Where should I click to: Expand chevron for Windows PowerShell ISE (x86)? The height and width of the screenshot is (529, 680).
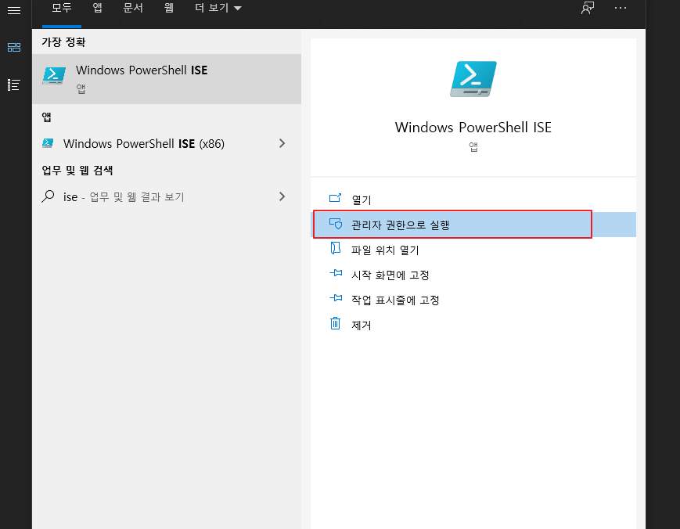(x=282, y=143)
